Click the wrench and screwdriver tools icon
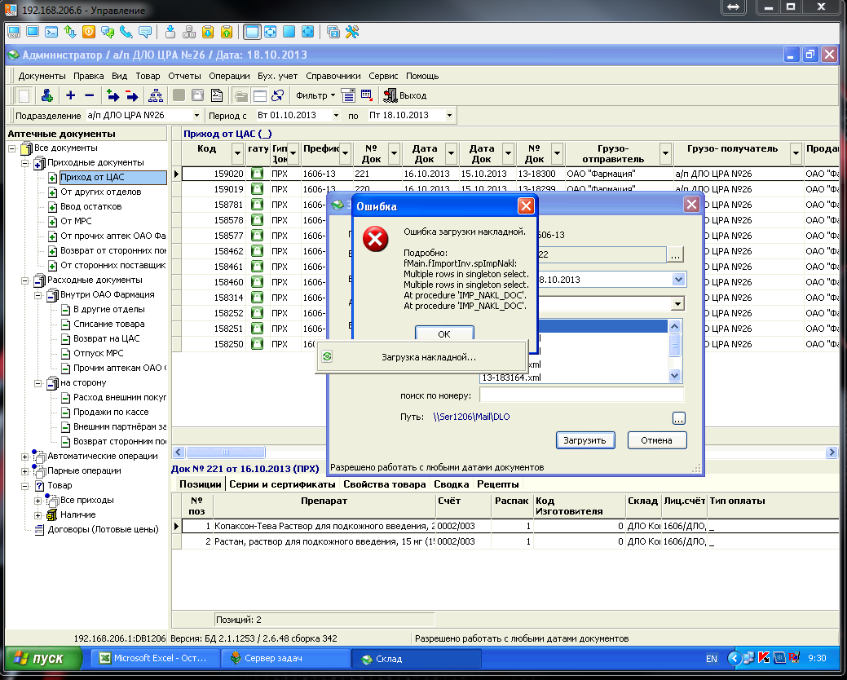The image size is (847, 680). 353,32
